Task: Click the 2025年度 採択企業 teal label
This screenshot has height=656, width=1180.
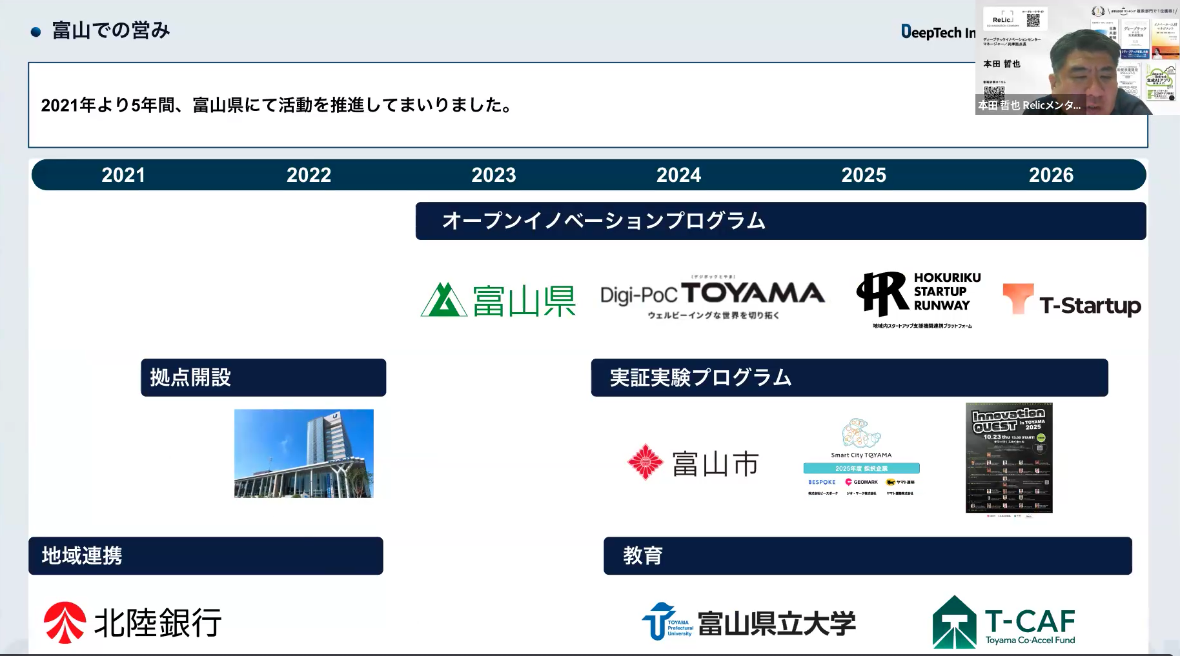Action: [x=861, y=468]
